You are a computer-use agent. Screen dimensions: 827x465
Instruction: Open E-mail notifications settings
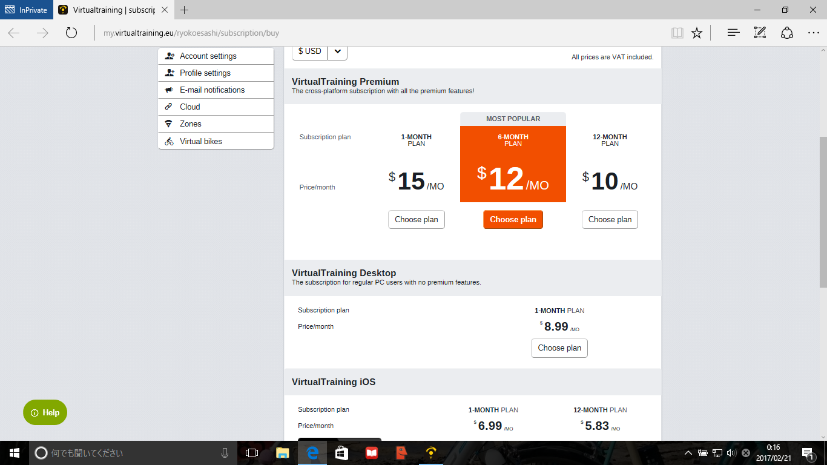click(216, 90)
